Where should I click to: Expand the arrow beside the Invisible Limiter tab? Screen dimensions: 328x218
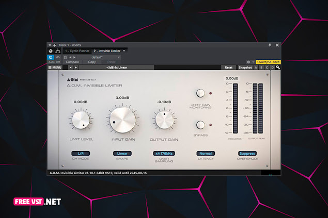(x=124, y=51)
